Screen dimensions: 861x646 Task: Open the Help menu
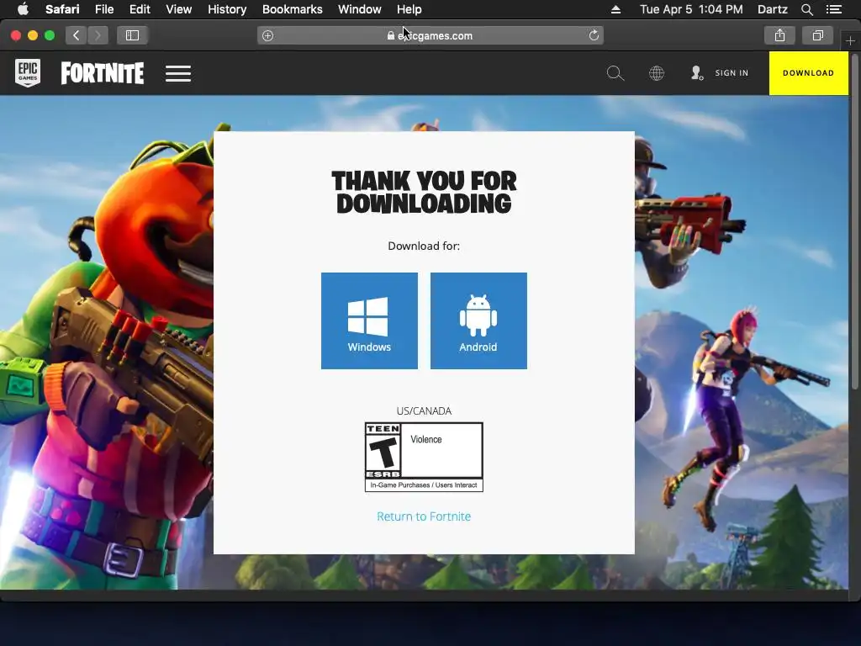coord(409,9)
